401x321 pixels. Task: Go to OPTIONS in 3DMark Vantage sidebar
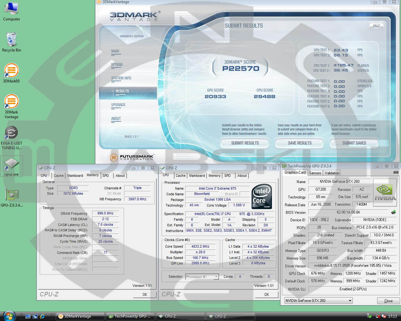click(x=117, y=65)
